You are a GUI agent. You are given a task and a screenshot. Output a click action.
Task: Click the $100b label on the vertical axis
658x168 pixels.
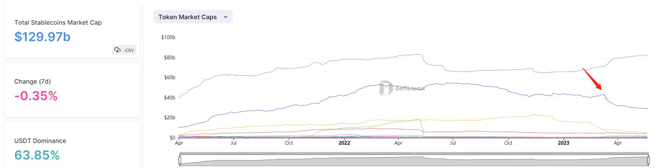coord(168,37)
